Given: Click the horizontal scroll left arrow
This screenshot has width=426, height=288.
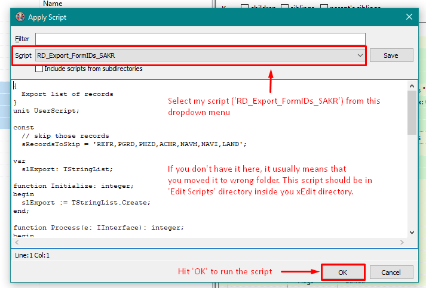Looking at the screenshot, I should click(17, 242).
